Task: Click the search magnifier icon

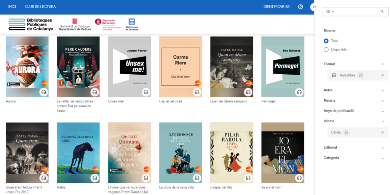Action: [x=382, y=11]
